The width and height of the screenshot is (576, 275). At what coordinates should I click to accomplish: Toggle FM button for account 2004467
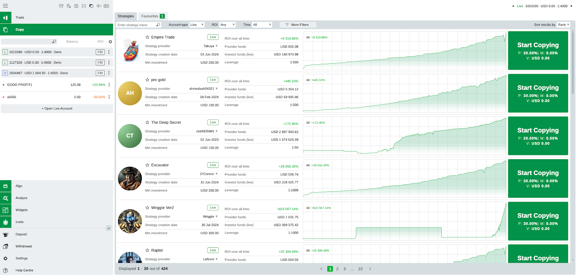coord(100,73)
